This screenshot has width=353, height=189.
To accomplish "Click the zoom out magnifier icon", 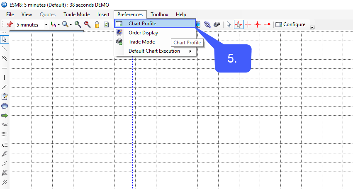I will coord(88,24).
